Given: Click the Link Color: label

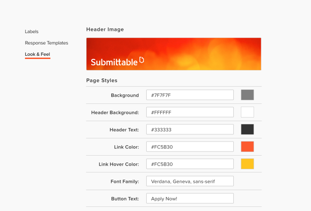Looking at the screenshot, I should click(126, 147).
